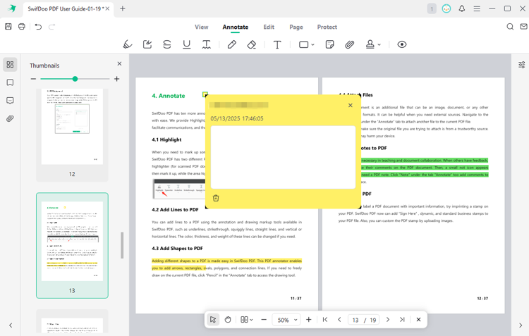
Task: Select the Strikethrough tool
Action: point(167,44)
